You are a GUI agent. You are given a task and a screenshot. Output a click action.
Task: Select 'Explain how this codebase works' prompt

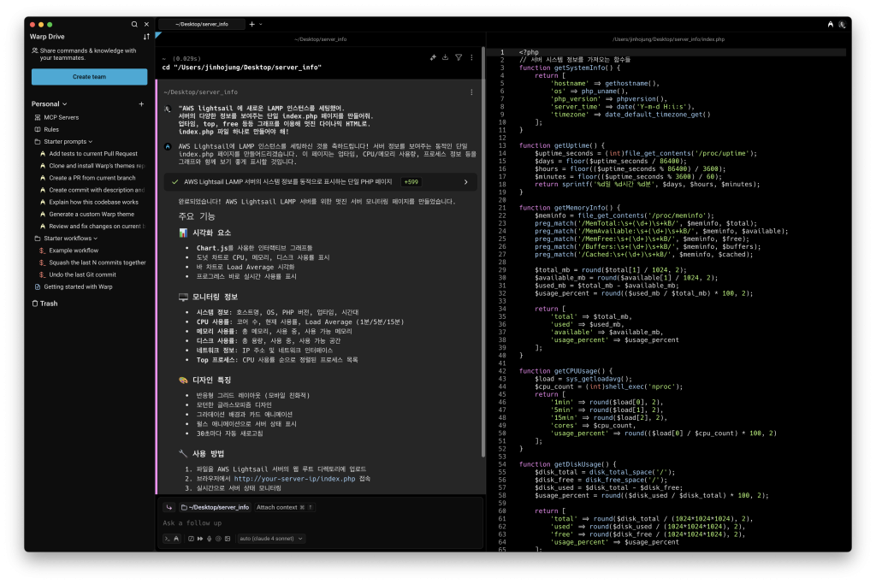click(92, 202)
